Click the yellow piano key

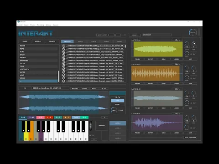pyautogui.click(x=26, y=135)
